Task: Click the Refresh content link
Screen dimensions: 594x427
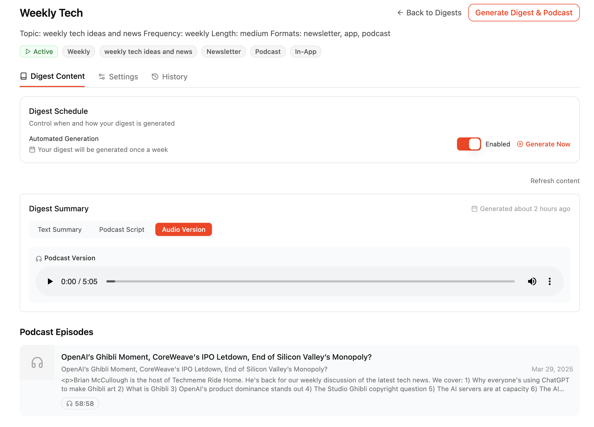Action: [x=555, y=181]
